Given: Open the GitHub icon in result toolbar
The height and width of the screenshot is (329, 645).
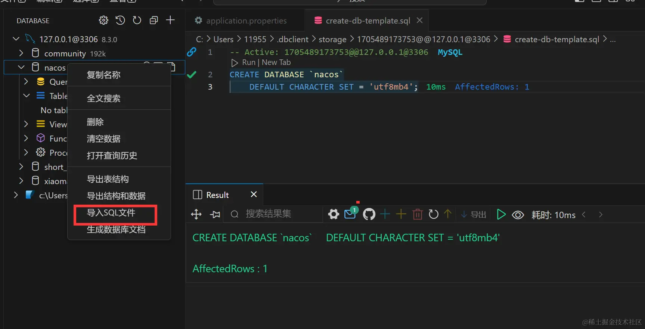Looking at the screenshot, I should tap(369, 214).
